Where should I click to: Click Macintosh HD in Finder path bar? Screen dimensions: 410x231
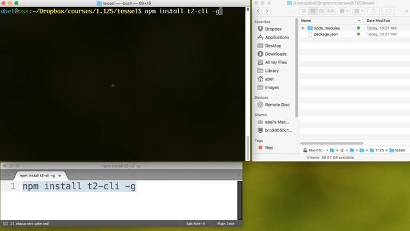(313, 150)
